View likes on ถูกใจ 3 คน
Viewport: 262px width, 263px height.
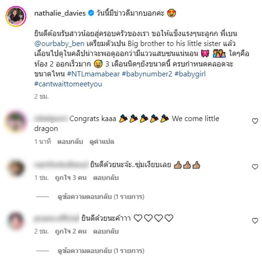click(x=71, y=178)
